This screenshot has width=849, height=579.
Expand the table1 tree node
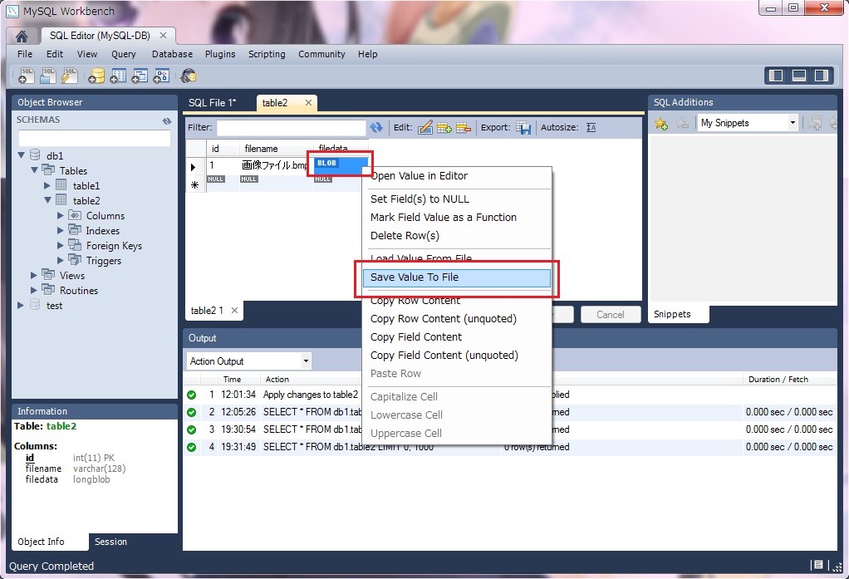[x=47, y=185]
